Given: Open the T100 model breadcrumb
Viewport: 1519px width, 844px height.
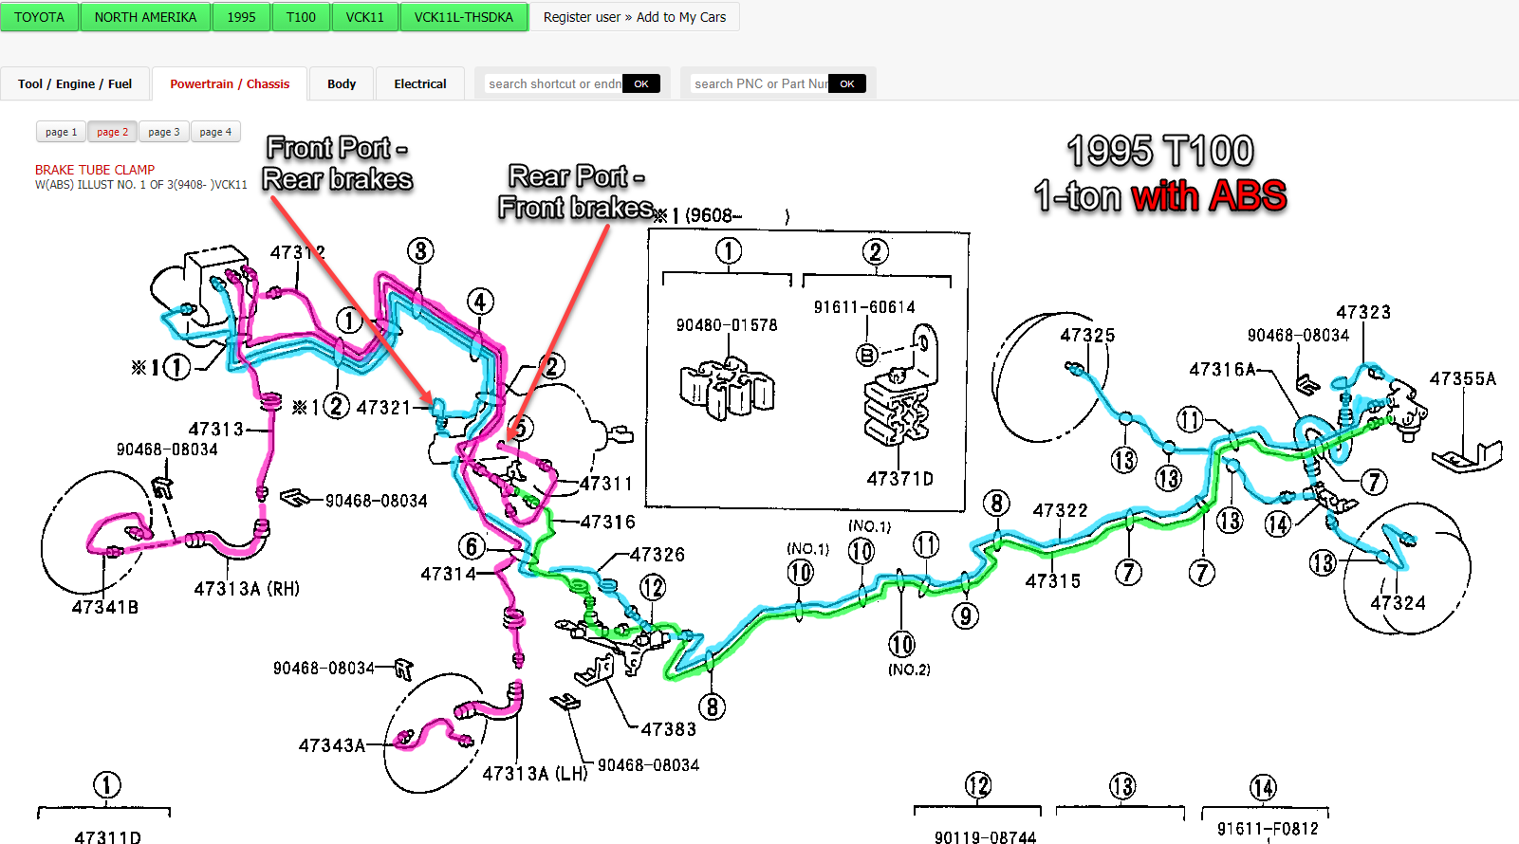Looking at the screenshot, I should (x=301, y=17).
